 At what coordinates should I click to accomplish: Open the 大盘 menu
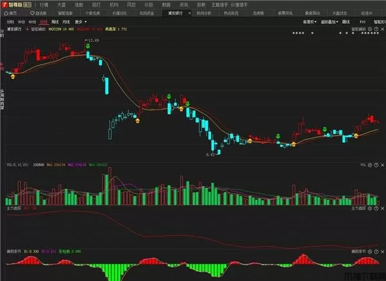coord(62,5)
